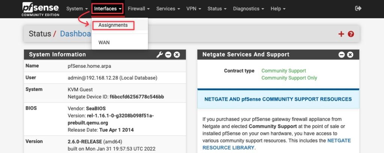Viewport: 384px width, 153px height.
Task: Click the Status breadcrumb text
Action: pos(40,34)
